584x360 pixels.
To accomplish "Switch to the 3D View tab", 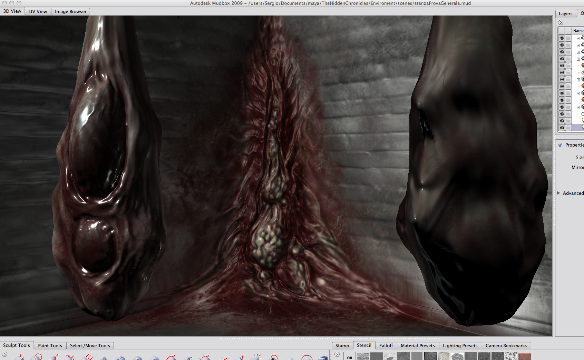I will click(12, 11).
